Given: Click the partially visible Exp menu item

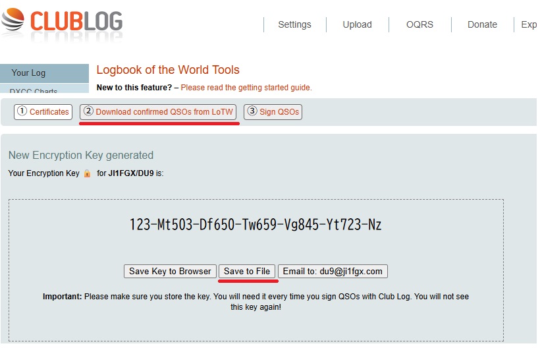Looking at the screenshot, I should click(528, 24).
